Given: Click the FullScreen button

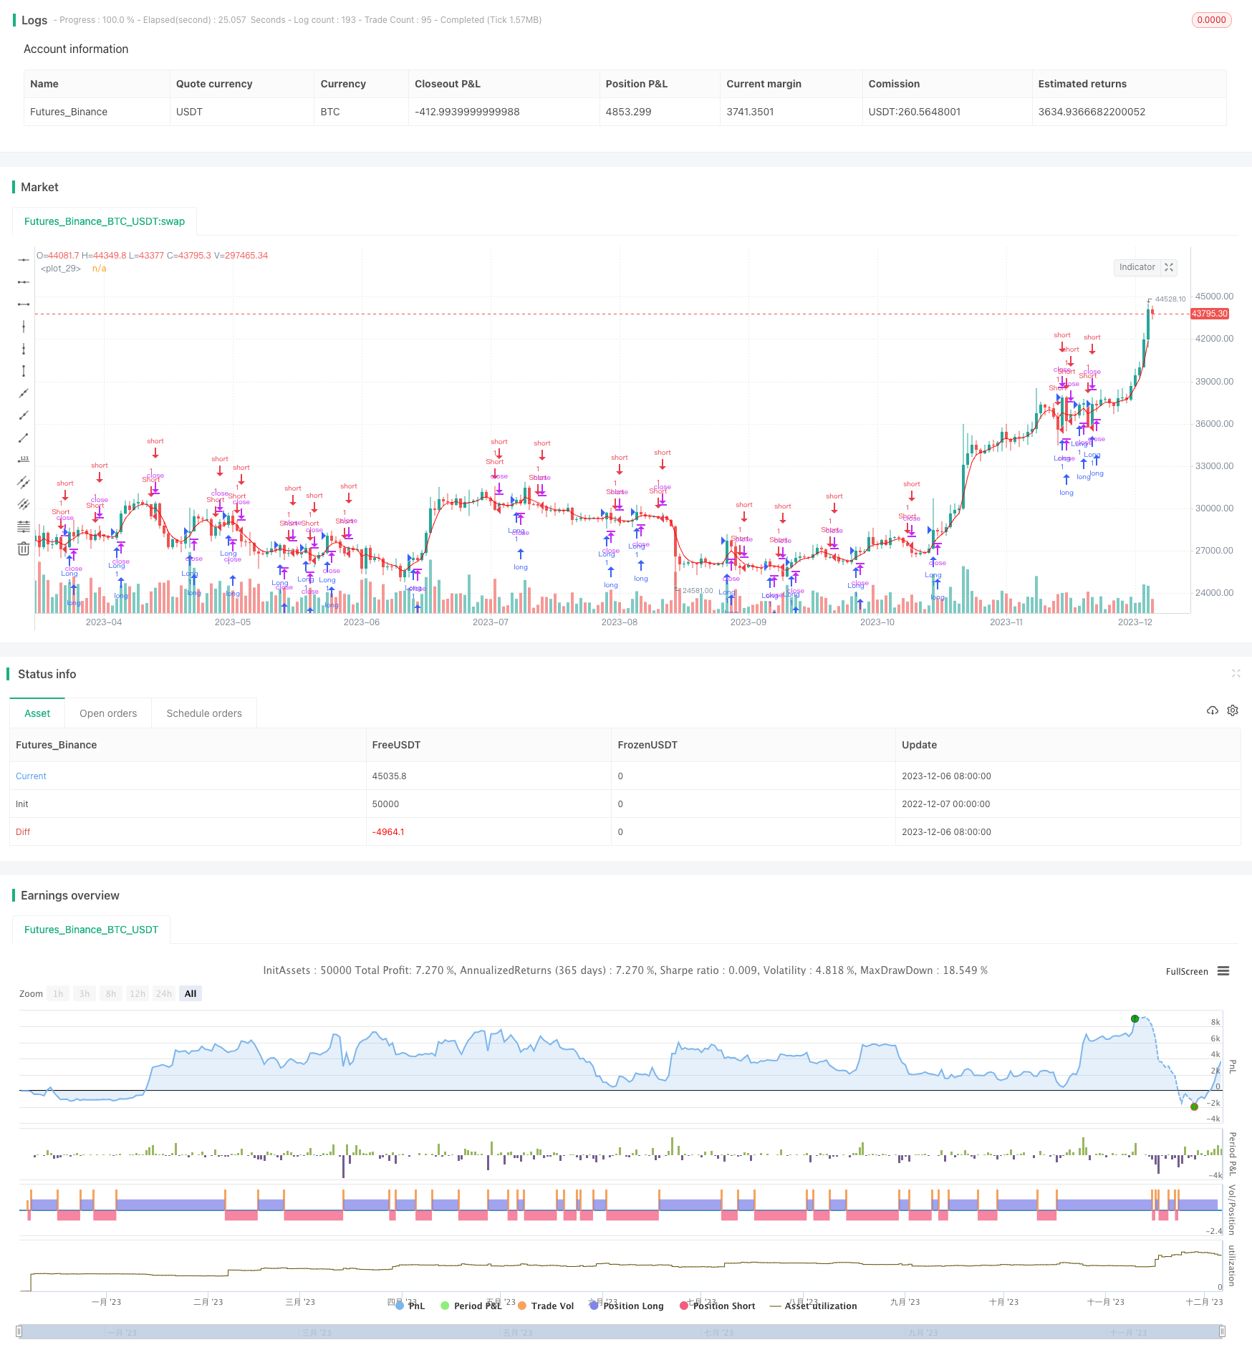Looking at the screenshot, I should 1187,972.
